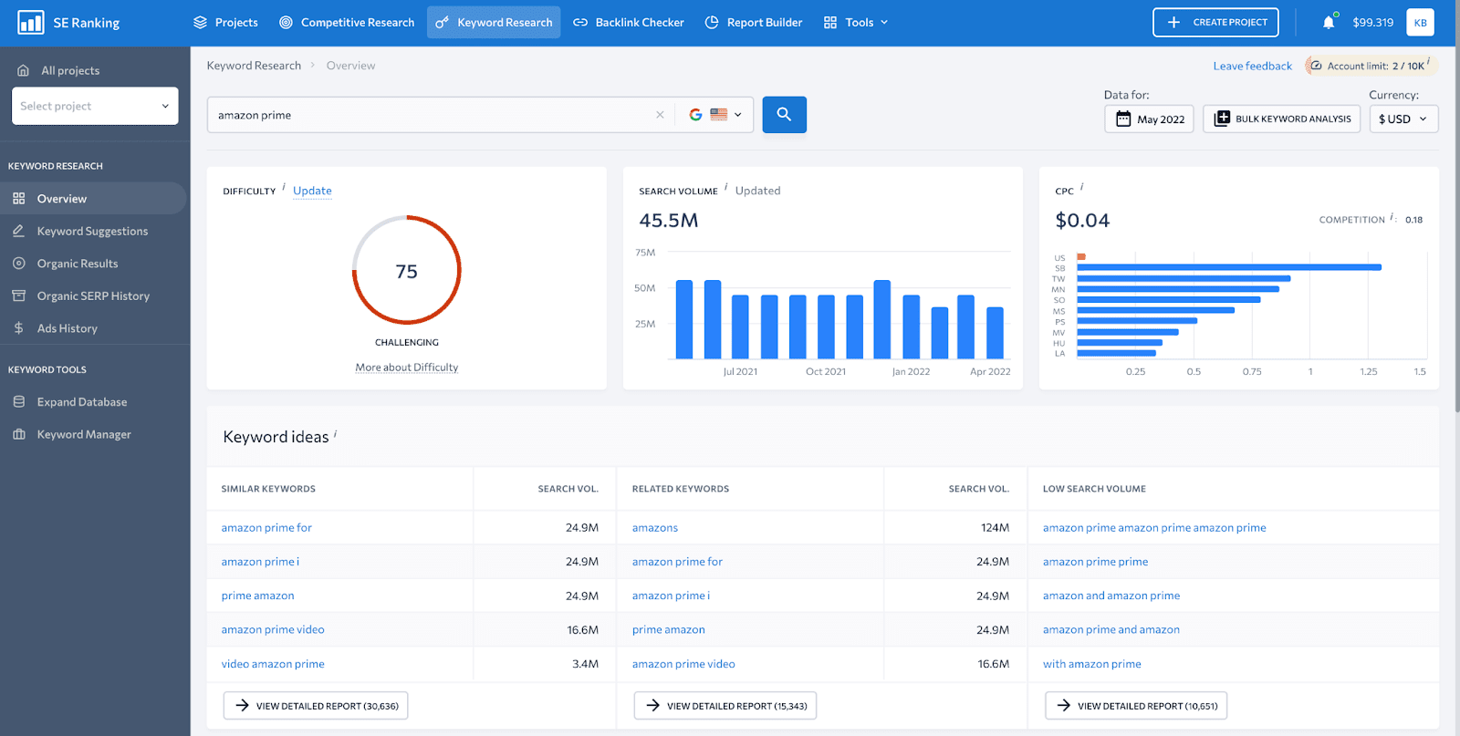This screenshot has width=1460, height=736.
Task: Open the Keyword Research tab
Action: 494,22
